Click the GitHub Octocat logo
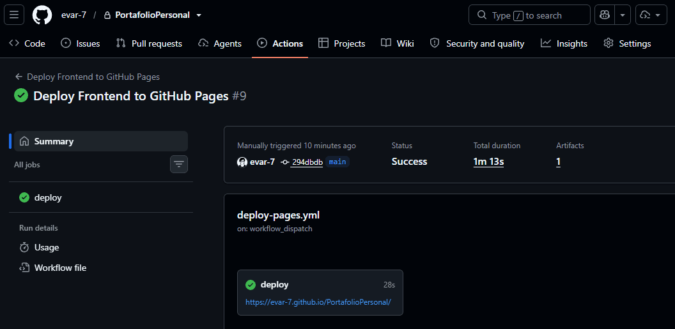675x329 pixels. tap(42, 15)
